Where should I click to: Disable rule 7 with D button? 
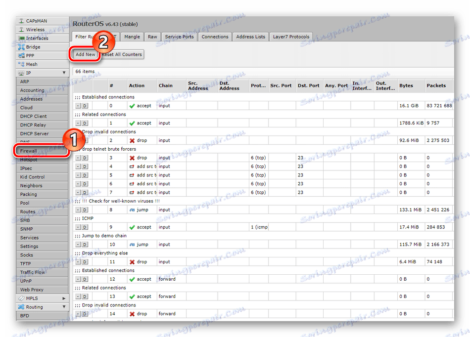click(85, 193)
